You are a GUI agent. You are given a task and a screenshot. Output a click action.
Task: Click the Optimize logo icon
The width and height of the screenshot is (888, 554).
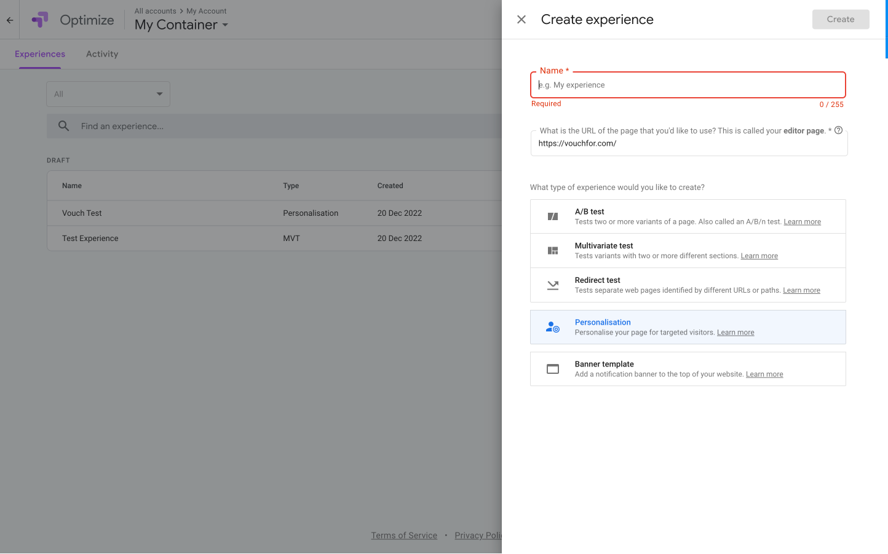coord(40,20)
